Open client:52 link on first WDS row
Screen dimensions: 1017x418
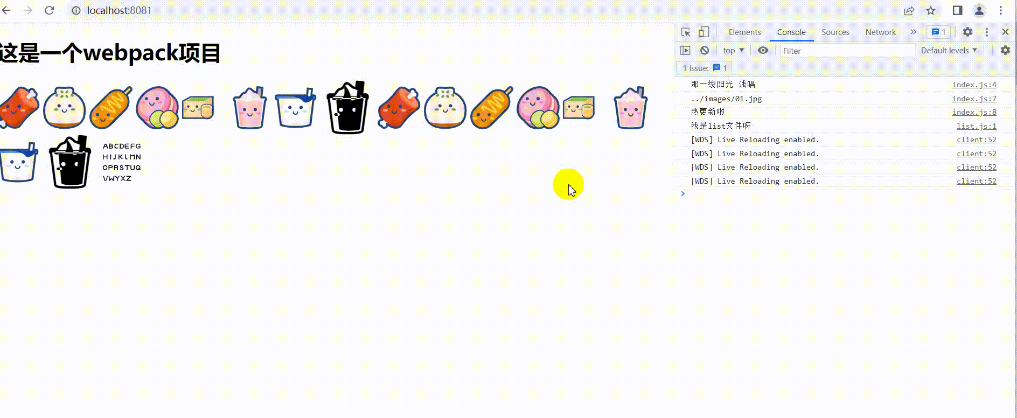(976, 140)
